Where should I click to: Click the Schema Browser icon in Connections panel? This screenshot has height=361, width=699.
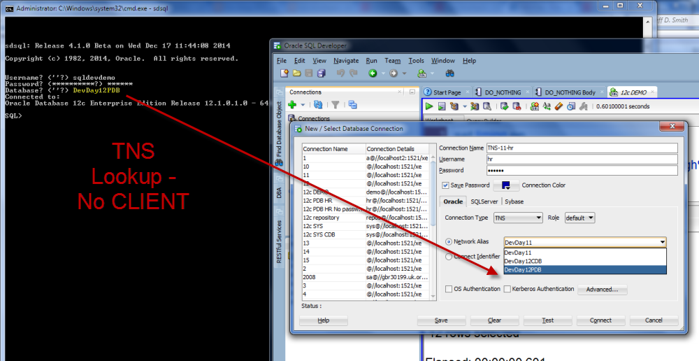tap(352, 105)
